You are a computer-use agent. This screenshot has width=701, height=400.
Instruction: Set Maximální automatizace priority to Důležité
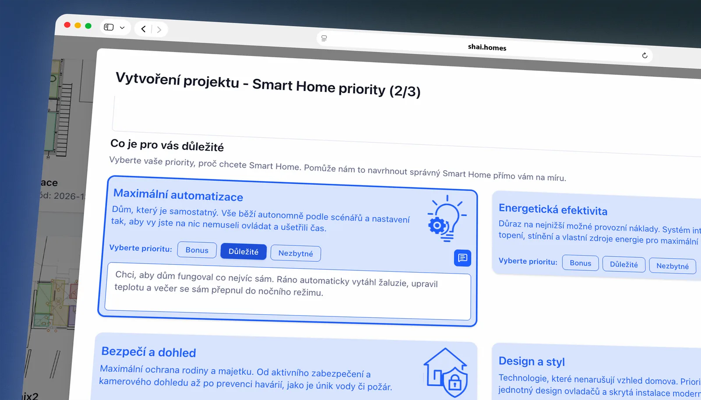[244, 252]
